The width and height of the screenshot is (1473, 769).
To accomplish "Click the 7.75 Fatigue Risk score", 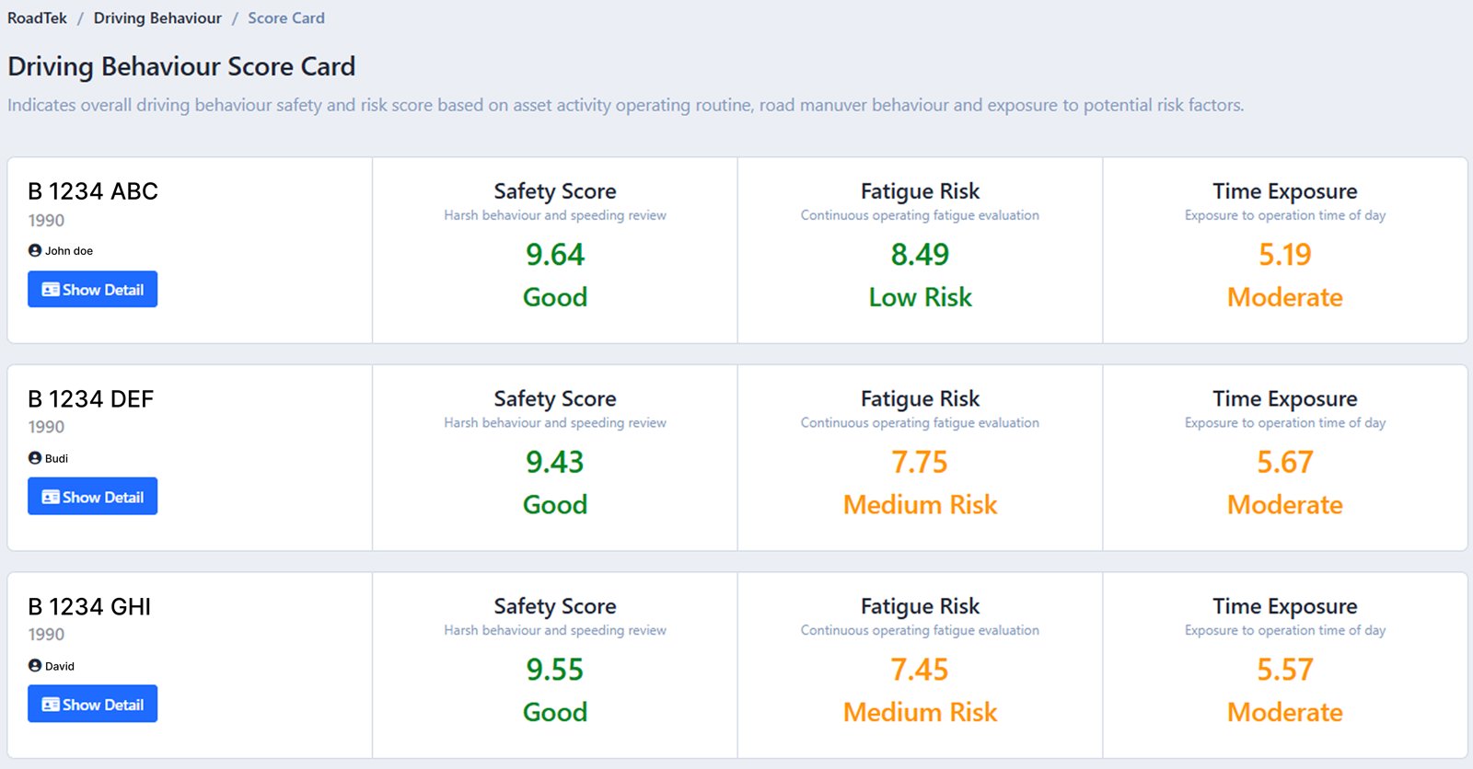I will (x=920, y=463).
